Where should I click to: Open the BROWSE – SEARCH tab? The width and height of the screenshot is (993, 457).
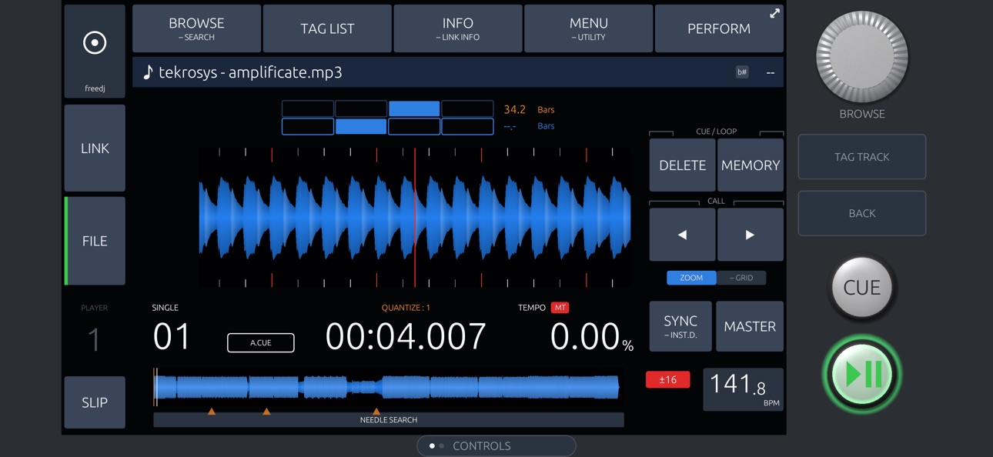pos(196,28)
